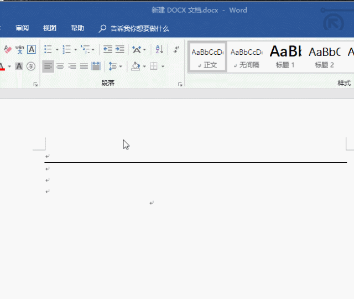Expand the Asian Layout dropdown arrow
354x299 pixels.
[x=144, y=49]
